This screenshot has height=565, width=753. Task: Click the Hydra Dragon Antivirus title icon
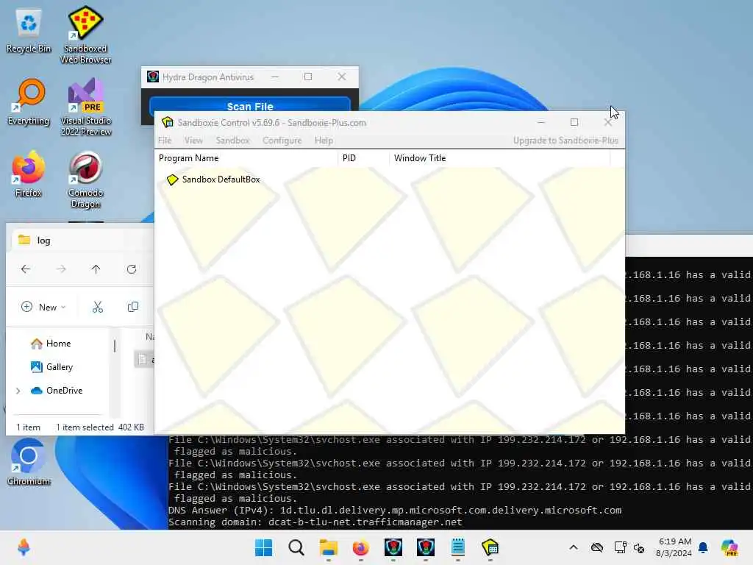coord(153,77)
